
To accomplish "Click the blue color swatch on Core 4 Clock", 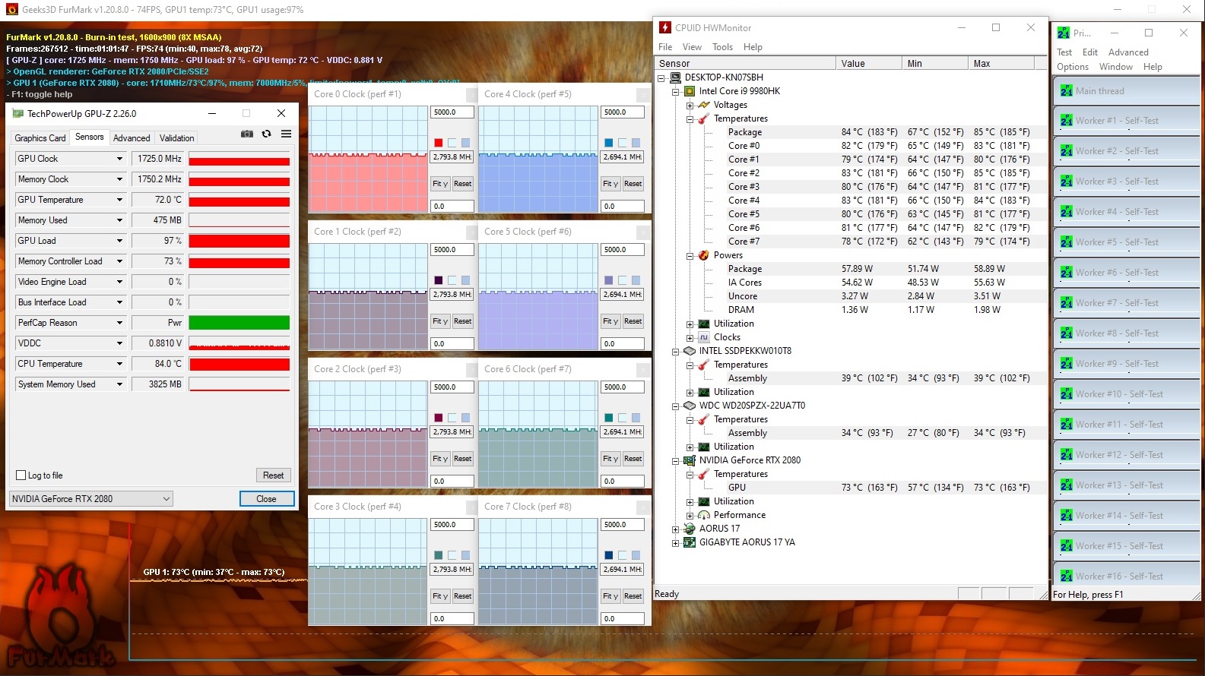I will point(609,143).
